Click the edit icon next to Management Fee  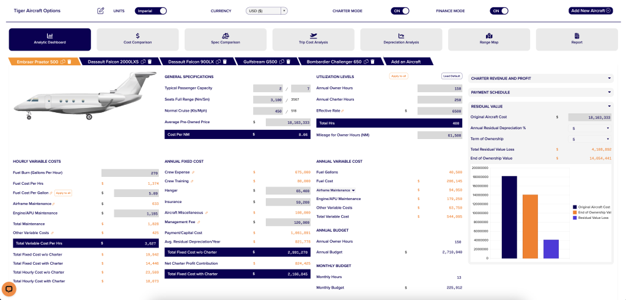click(199, 222)
